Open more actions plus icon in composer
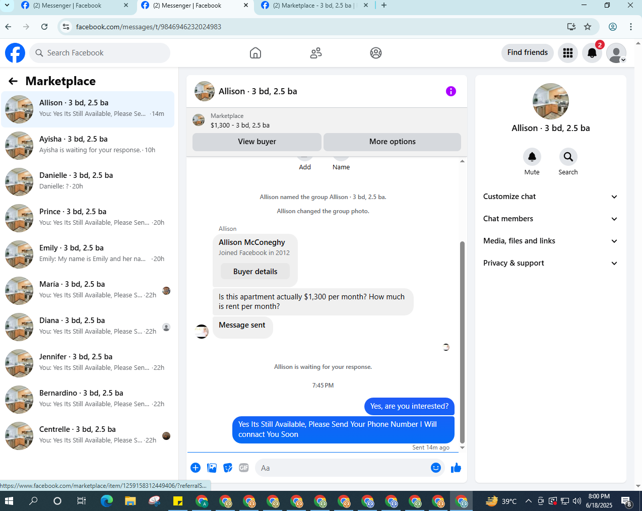642x511 pixels. coord(196,468)
